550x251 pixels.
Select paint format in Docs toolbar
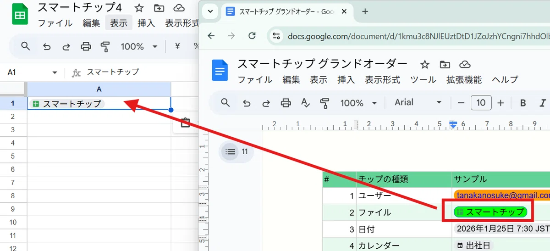coord(325,103)
